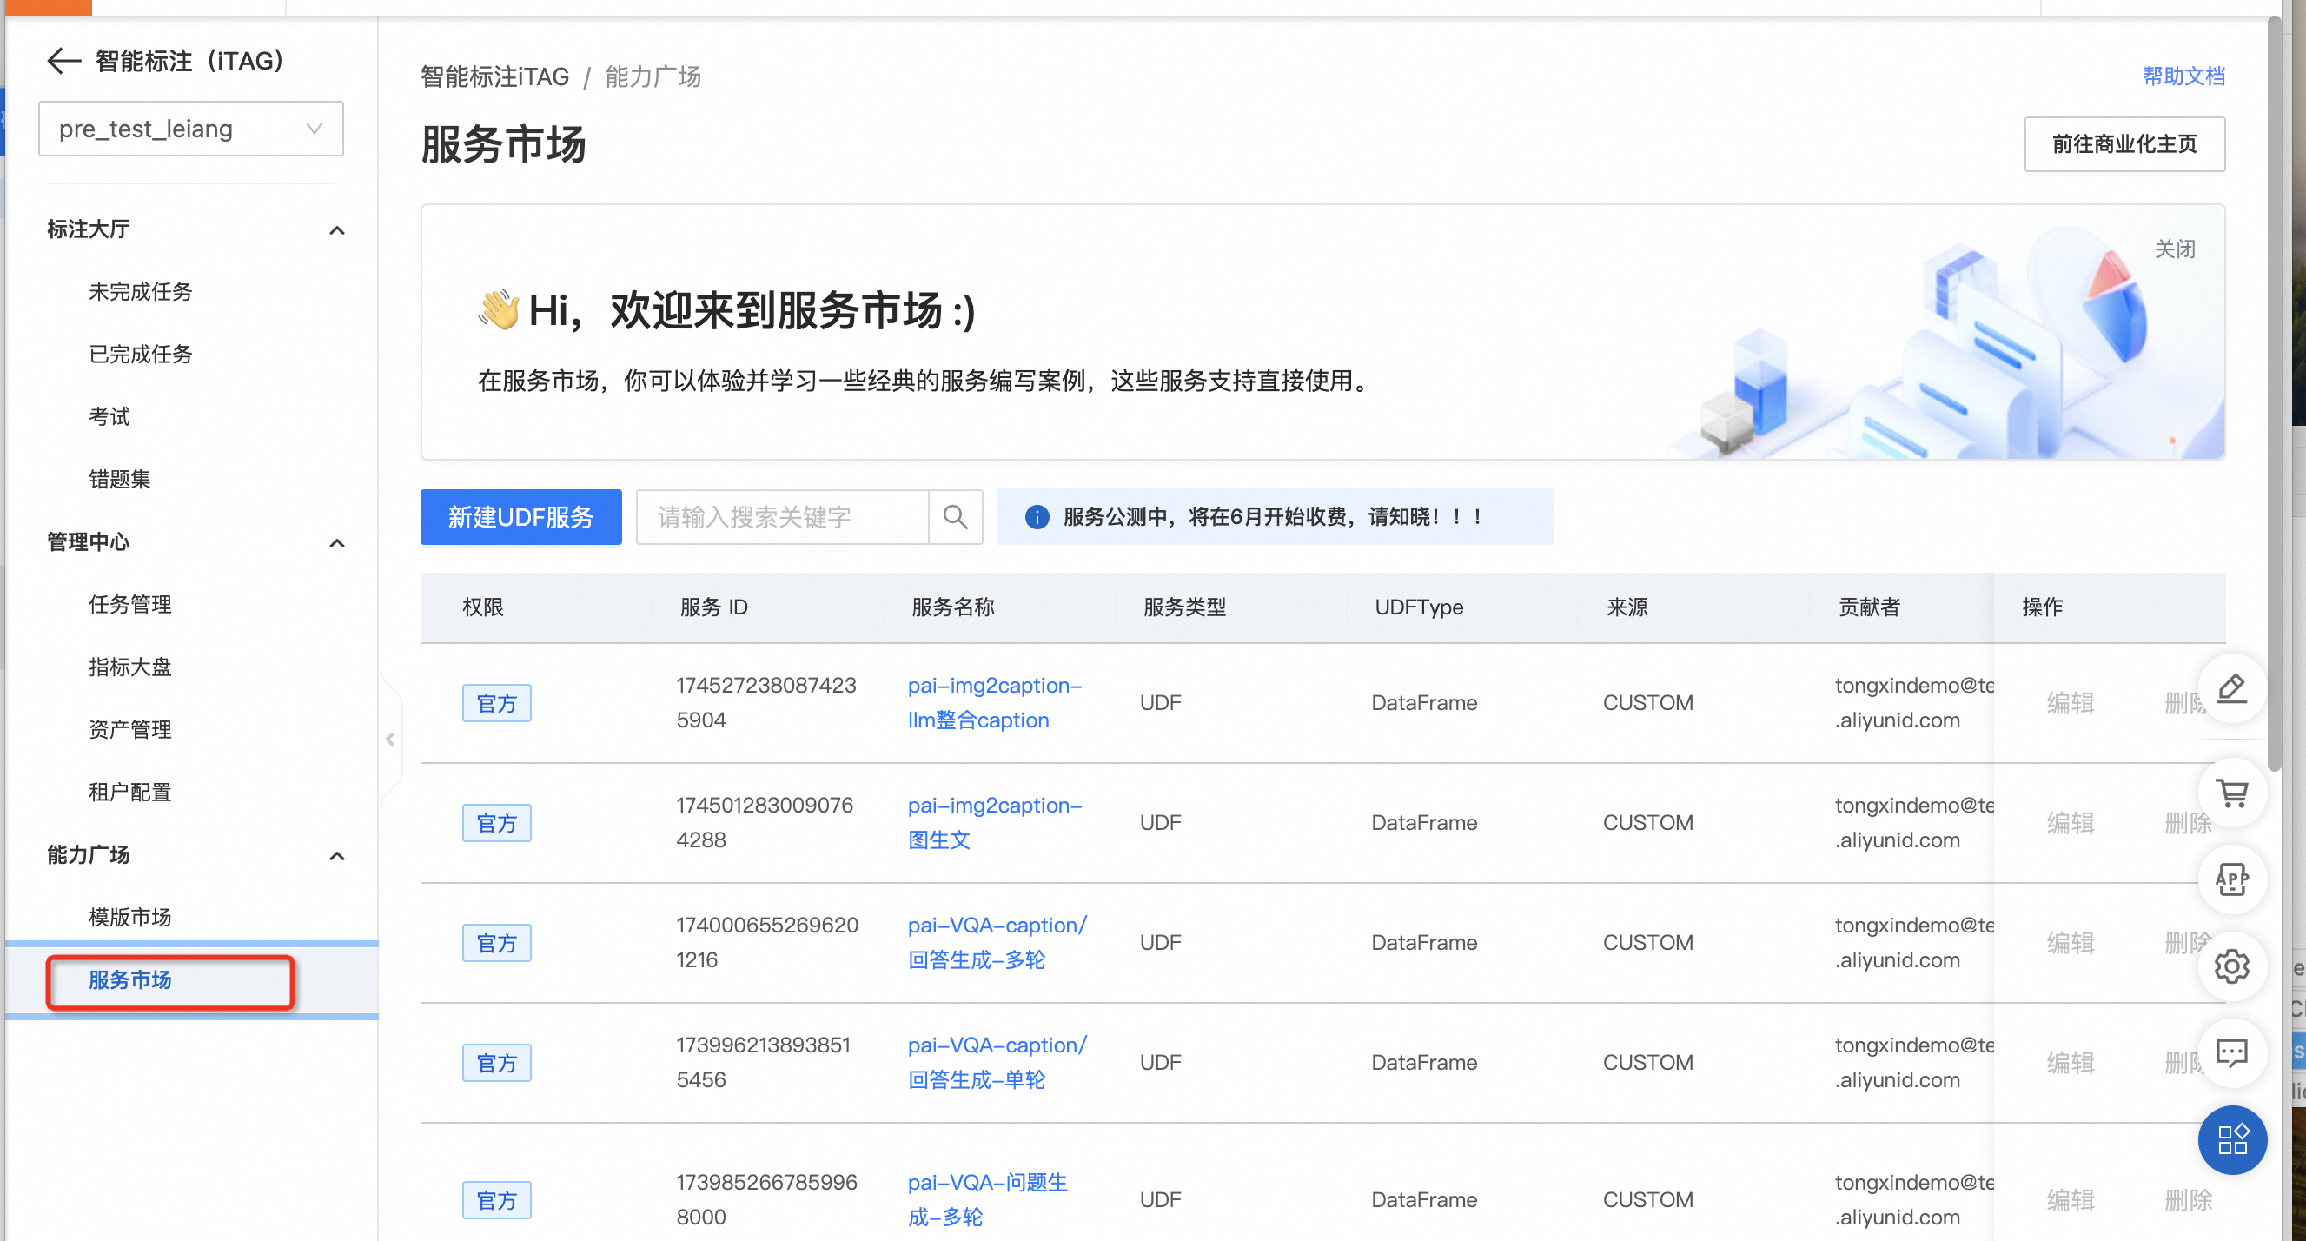This screenshot has width=2306, height=1241.
Task: Click service ID 1745272380874235904
Action: (x=766, y=703)
